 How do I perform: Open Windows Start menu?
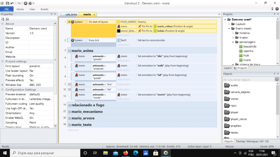[5, 153]
